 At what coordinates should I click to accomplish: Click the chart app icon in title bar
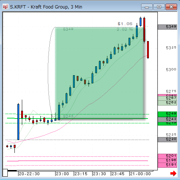tap(6, 7)
